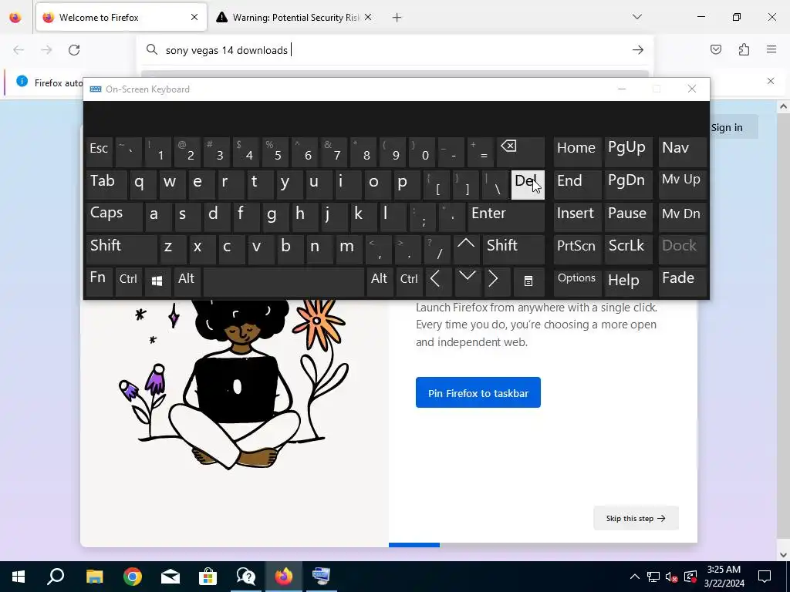The width and height of the screenshot is (790, 592).
Task: Toggle the ScrLk key on the keyboard
Action: tap(628, 249)
